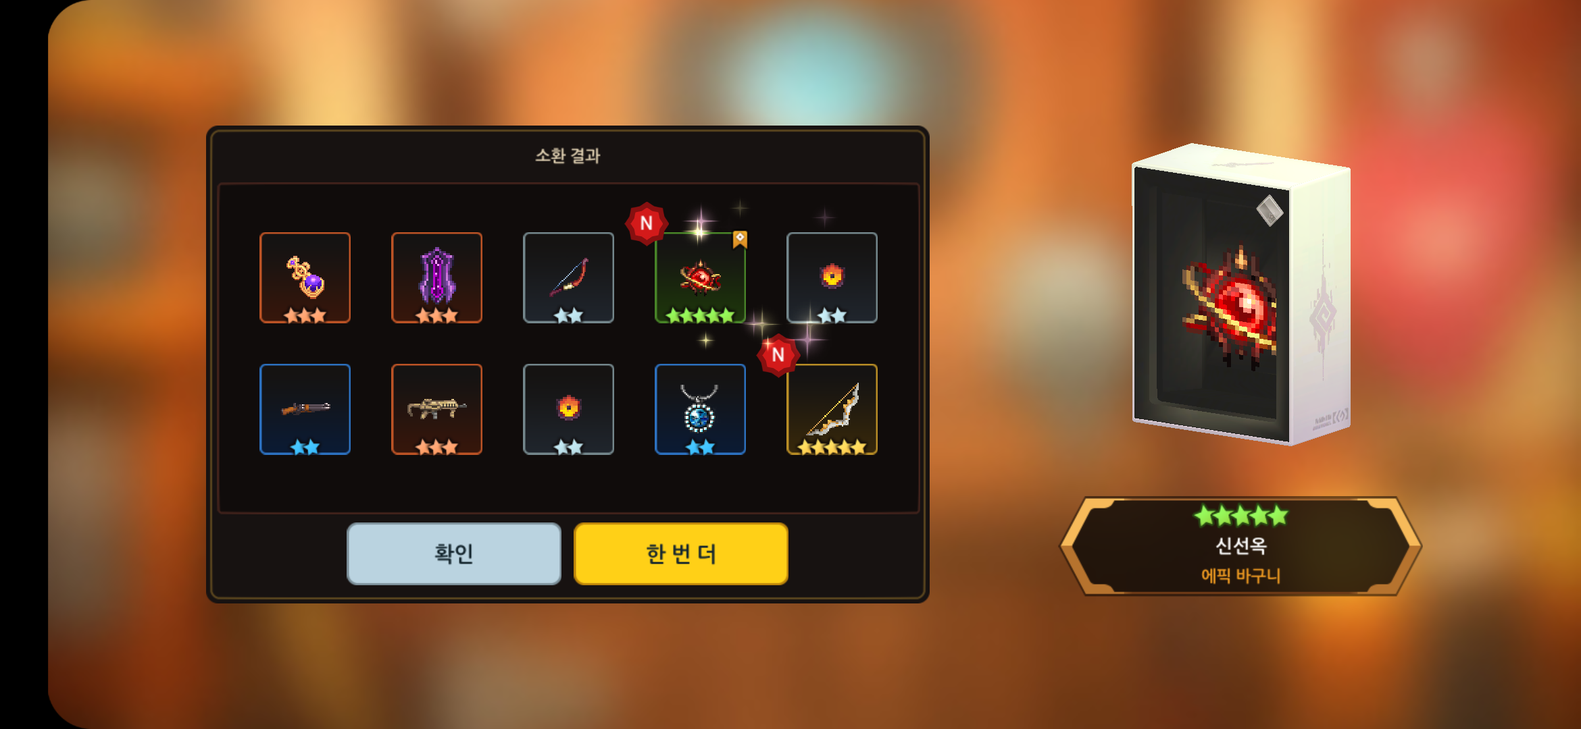Tap the two-star red bow item
This screenshot has height=729, width=1581.
click(568, 277)
